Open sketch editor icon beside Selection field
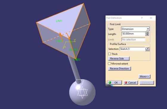167x109 pixels. 147,49
